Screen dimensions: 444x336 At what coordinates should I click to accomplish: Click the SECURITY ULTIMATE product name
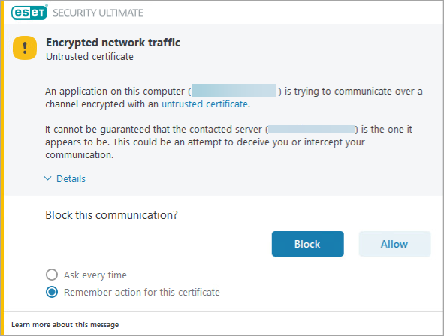pos(98,13)
